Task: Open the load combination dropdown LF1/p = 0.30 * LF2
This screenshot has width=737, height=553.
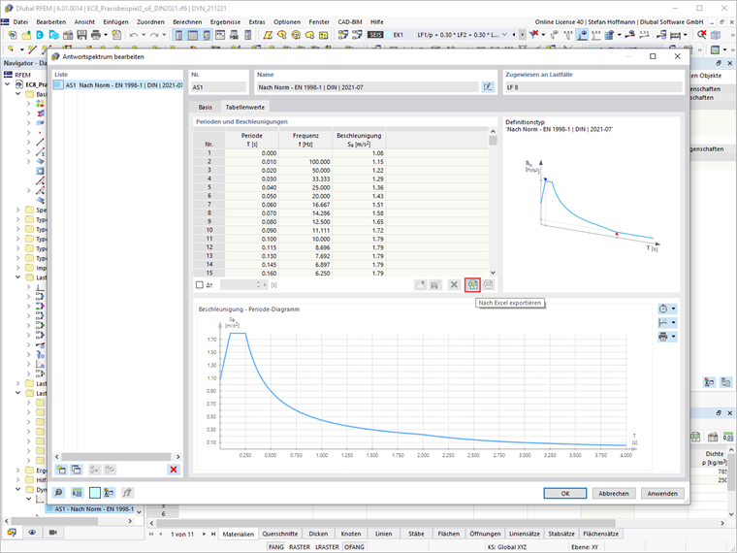Action: pos(505,35)
